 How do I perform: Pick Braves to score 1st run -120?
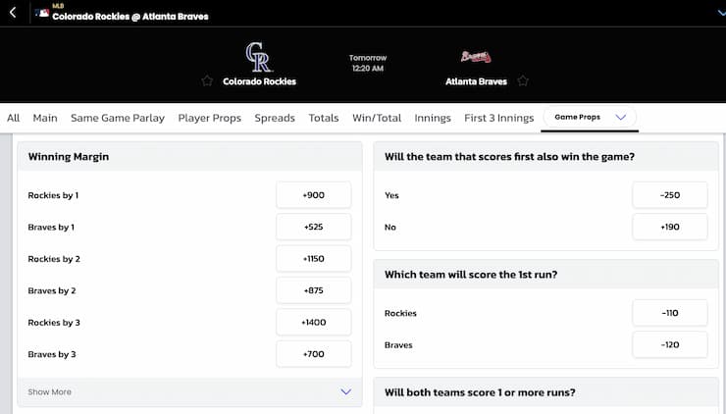point(670,344)
